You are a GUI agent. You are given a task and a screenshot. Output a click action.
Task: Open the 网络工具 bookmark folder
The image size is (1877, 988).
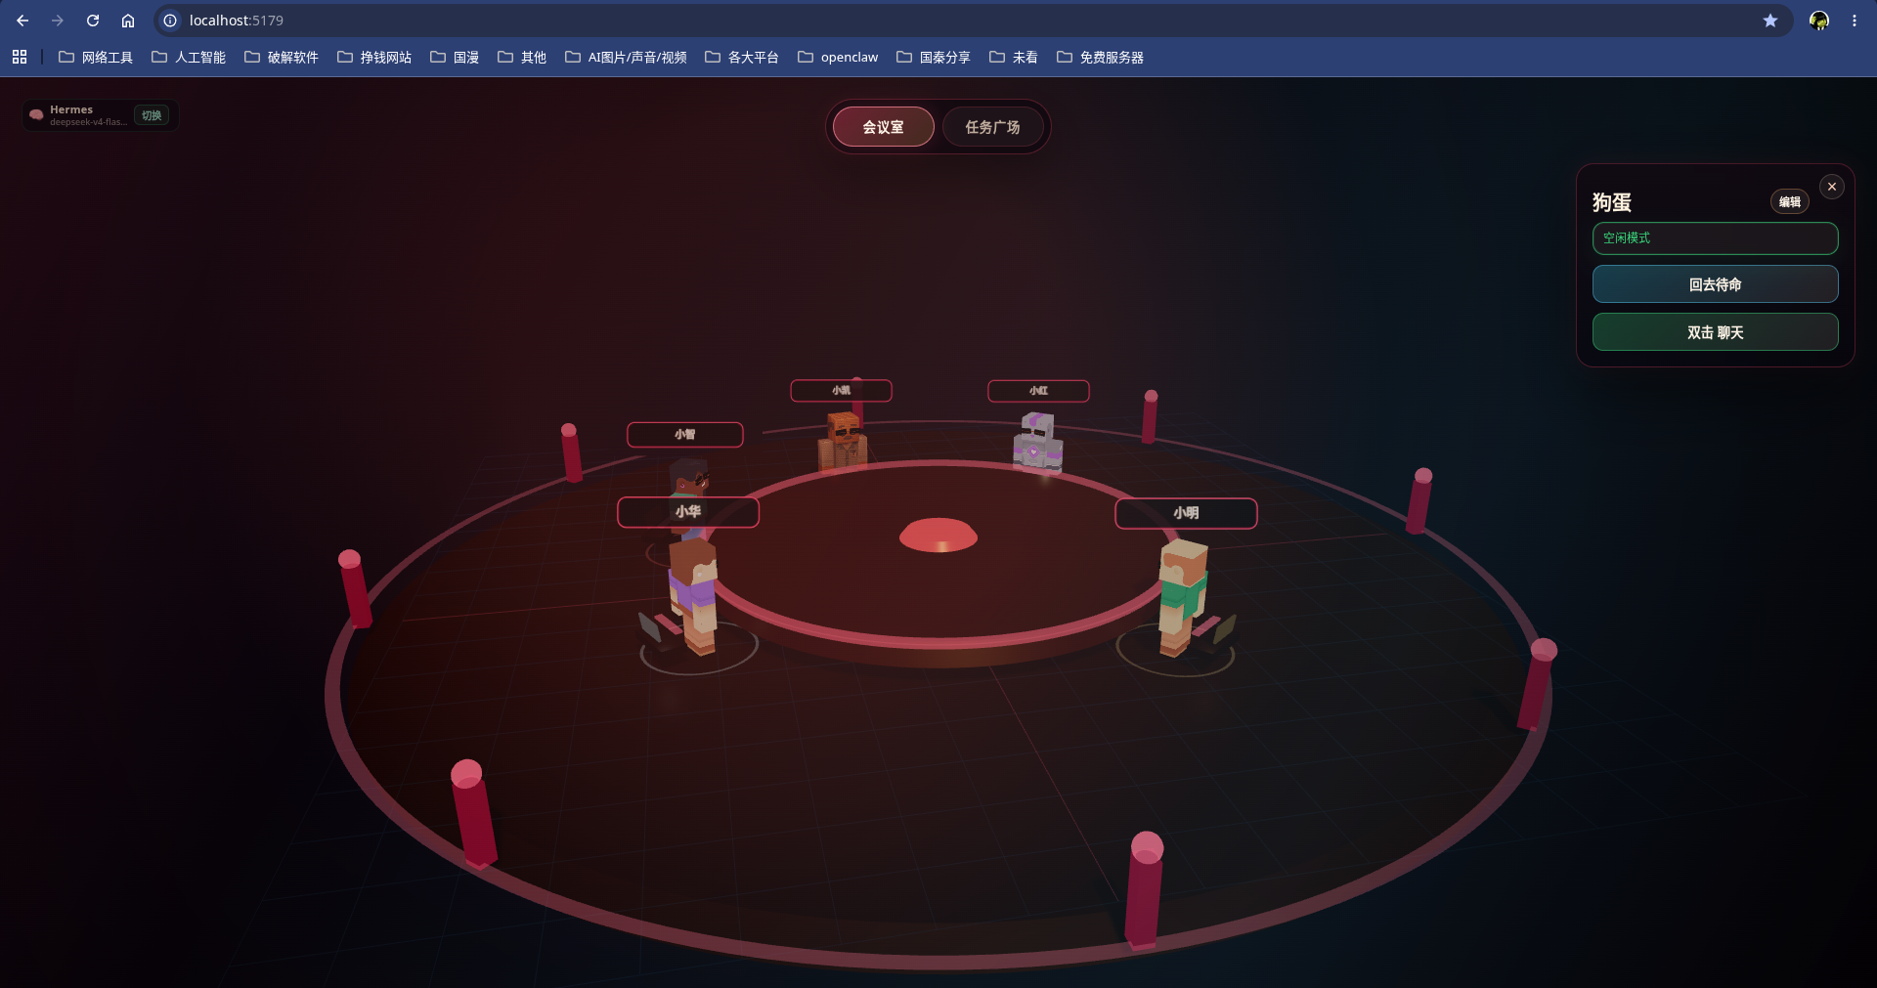pyautogui.click(x=96, y=58)
